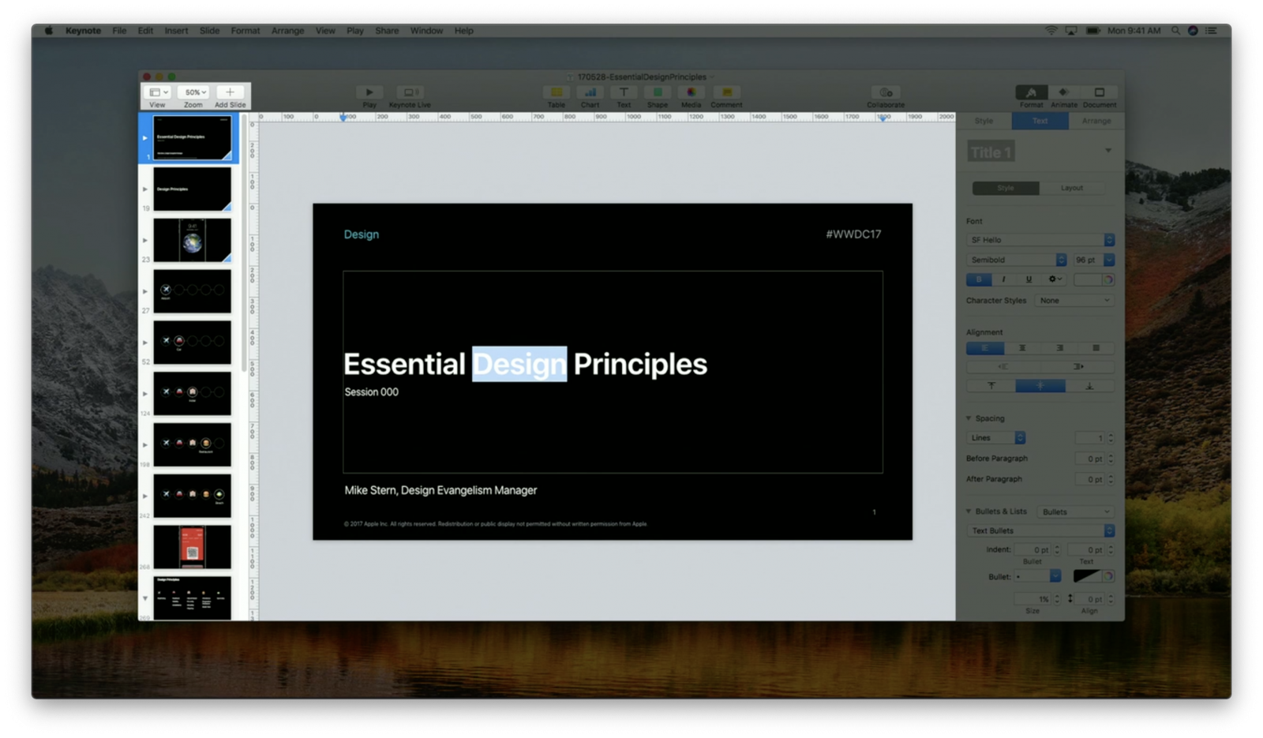Viewport: 1263px width, 738px height.
Task: Align text vertically to the bottom
Action: 1089,386
